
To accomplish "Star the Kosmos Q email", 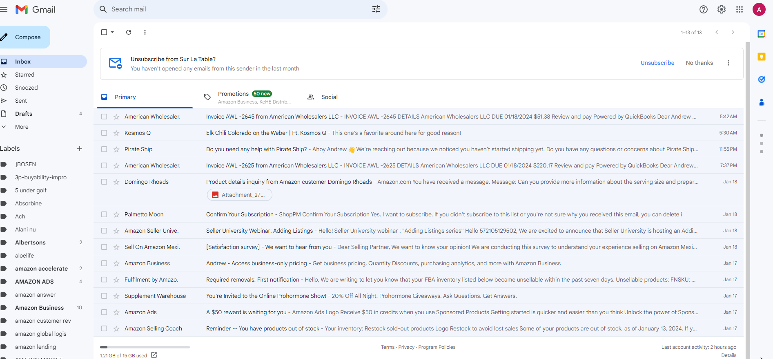I will 116,133.
